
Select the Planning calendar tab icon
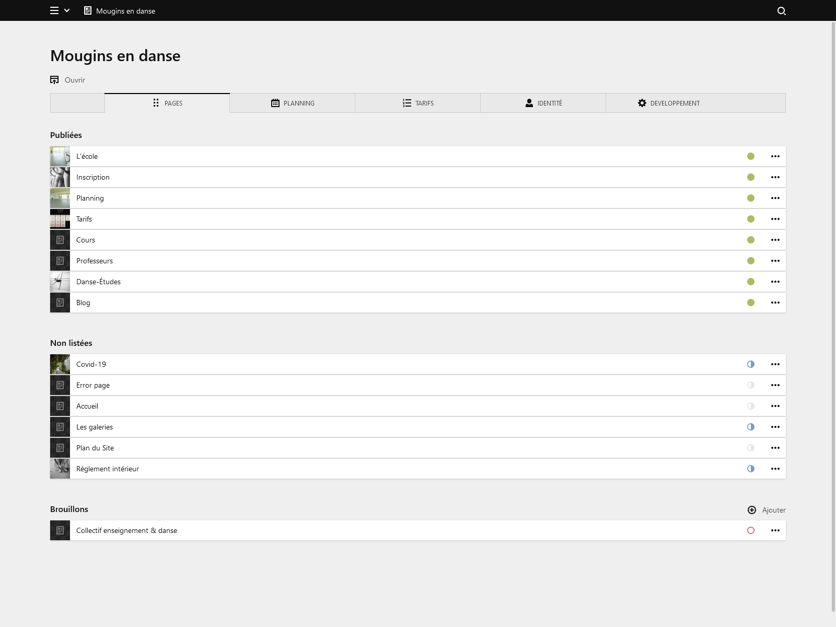click(275, 103)
